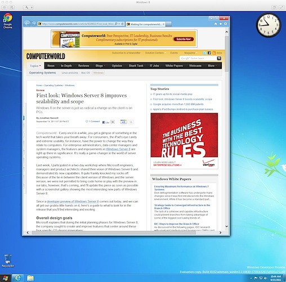Click the IE back arrow button

tap(27, 24)
